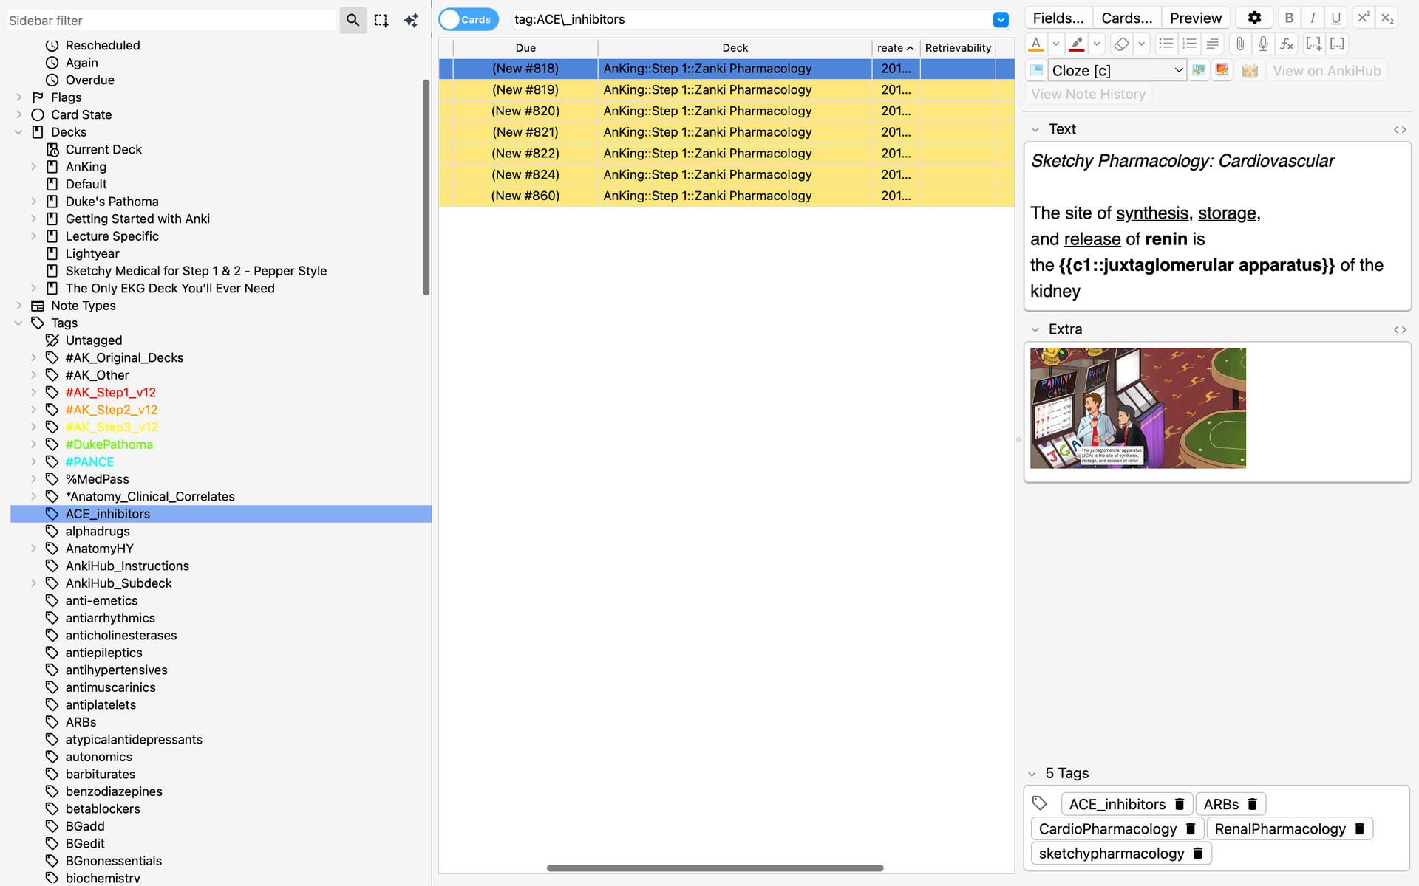Delete the ARBs tag via trash icon
Screen dimensions: 1419x886
click(x=1253, y=804)
